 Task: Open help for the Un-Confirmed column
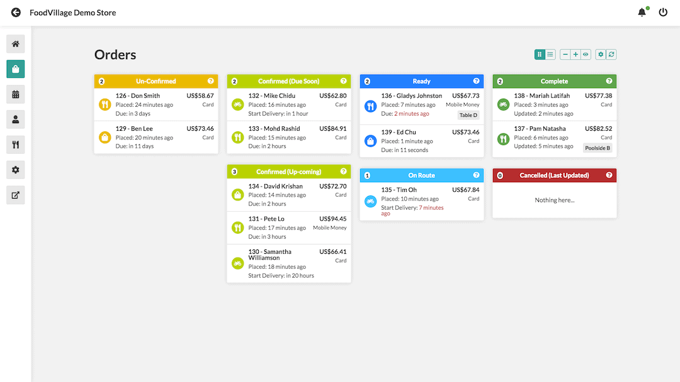click(x=212, y=81)
